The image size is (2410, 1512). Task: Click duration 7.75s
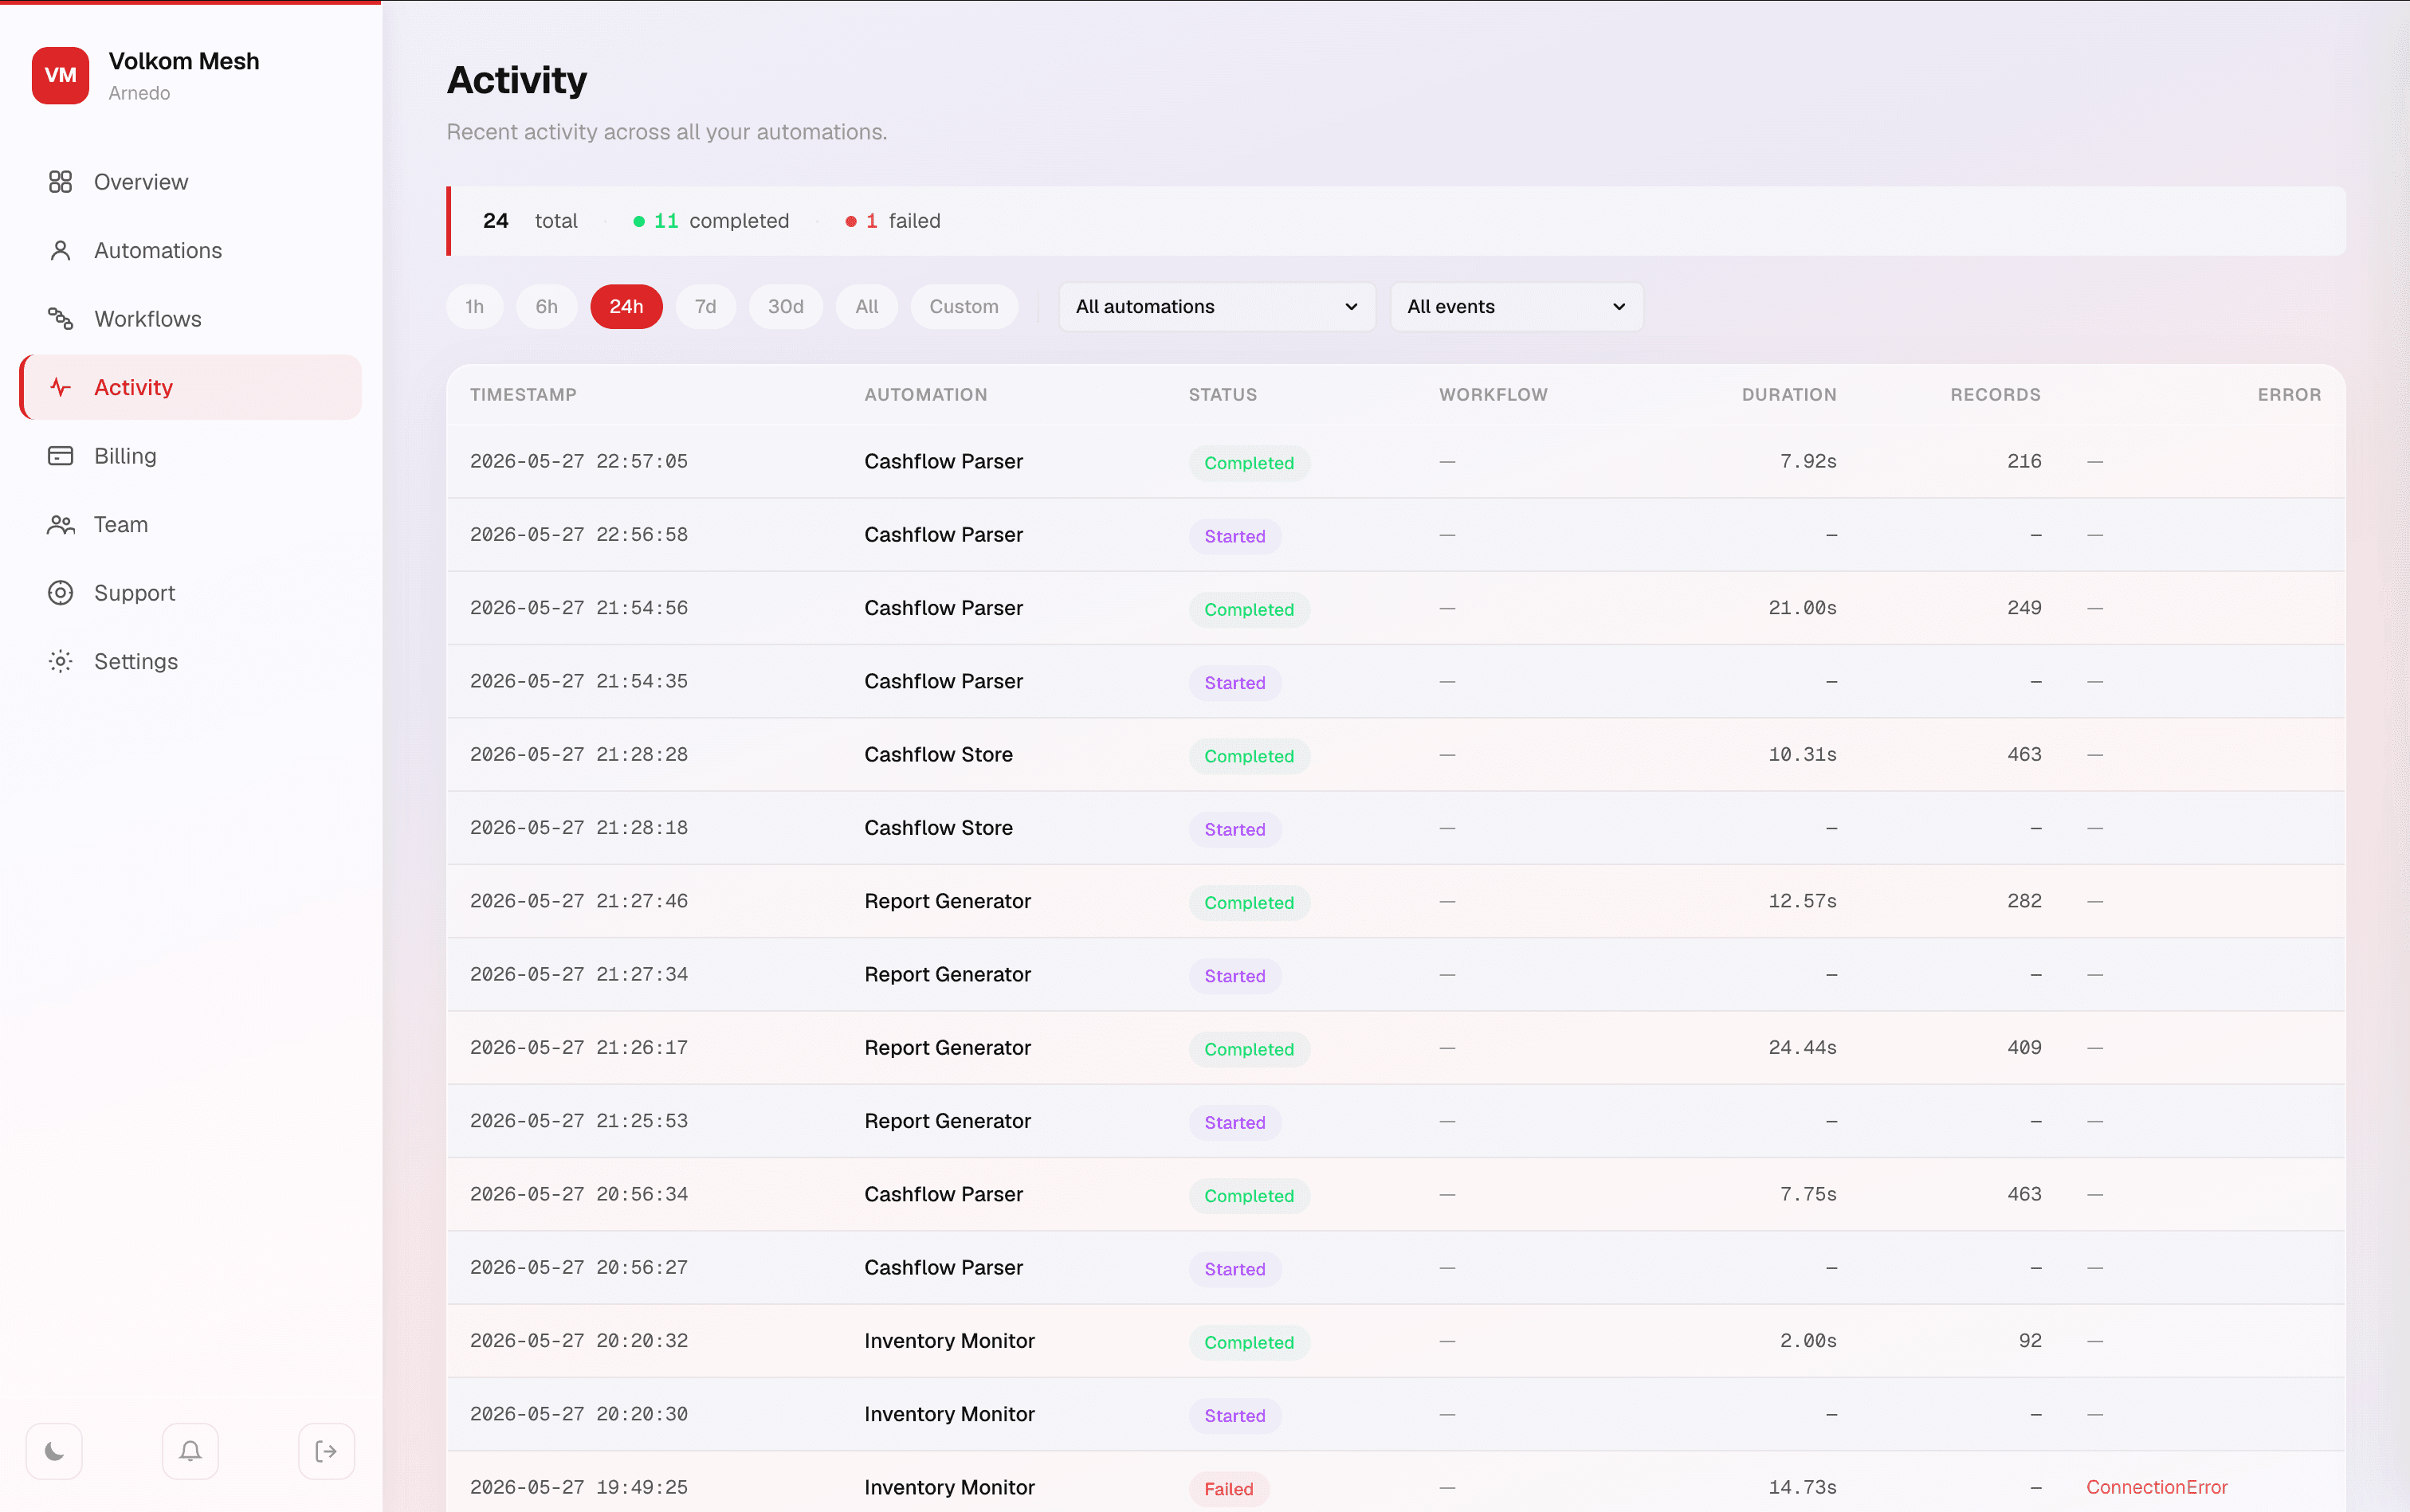click(1807, 1194)
